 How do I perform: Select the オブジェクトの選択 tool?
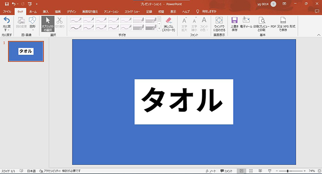pyautogui.click(x=48, y=24)
